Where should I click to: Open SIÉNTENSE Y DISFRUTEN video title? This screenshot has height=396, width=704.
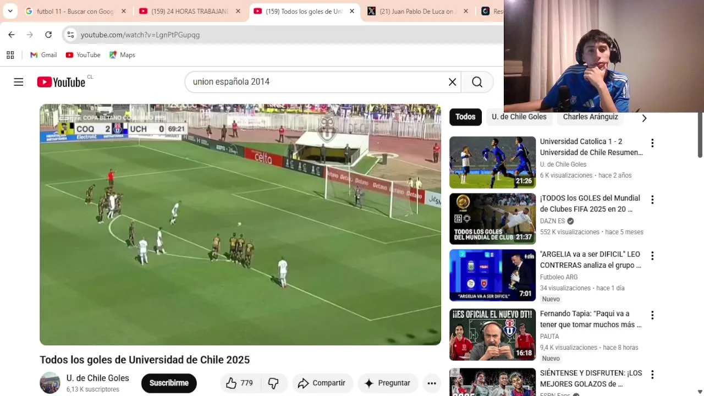tap(591, 378)
